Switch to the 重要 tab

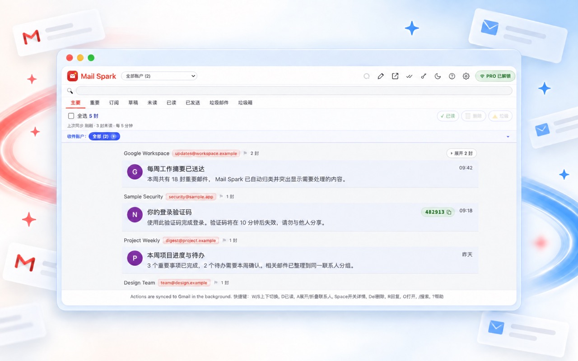[x=95, y=103]
